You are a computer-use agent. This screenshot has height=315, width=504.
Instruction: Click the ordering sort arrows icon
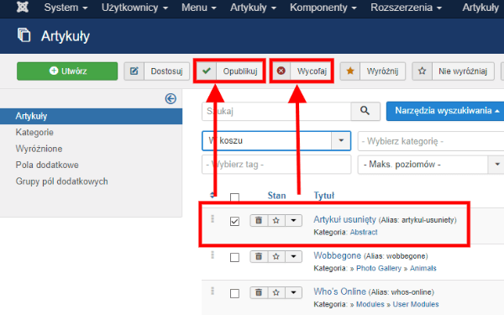point(213,195)
